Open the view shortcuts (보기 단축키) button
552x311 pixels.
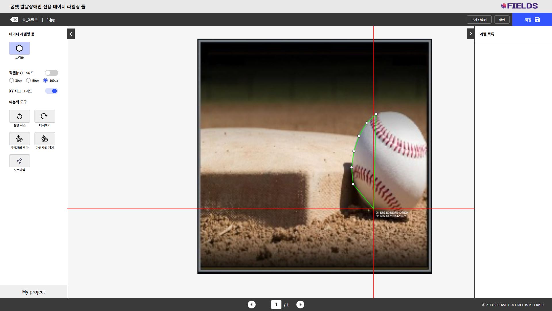coord(479,20)
